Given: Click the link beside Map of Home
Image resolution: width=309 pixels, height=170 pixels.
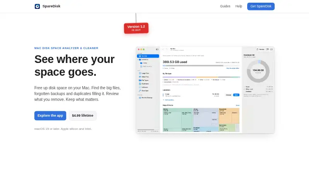Looking at the screenshot, I should 238,105.
